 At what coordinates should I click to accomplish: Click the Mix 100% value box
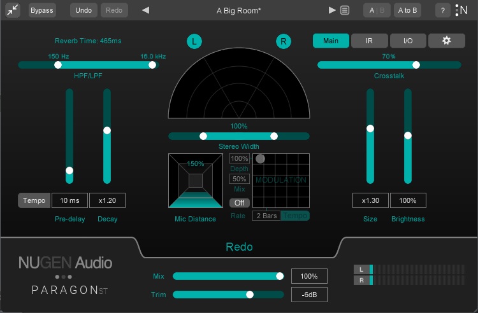pyautogui.click(x=309, y=276)
